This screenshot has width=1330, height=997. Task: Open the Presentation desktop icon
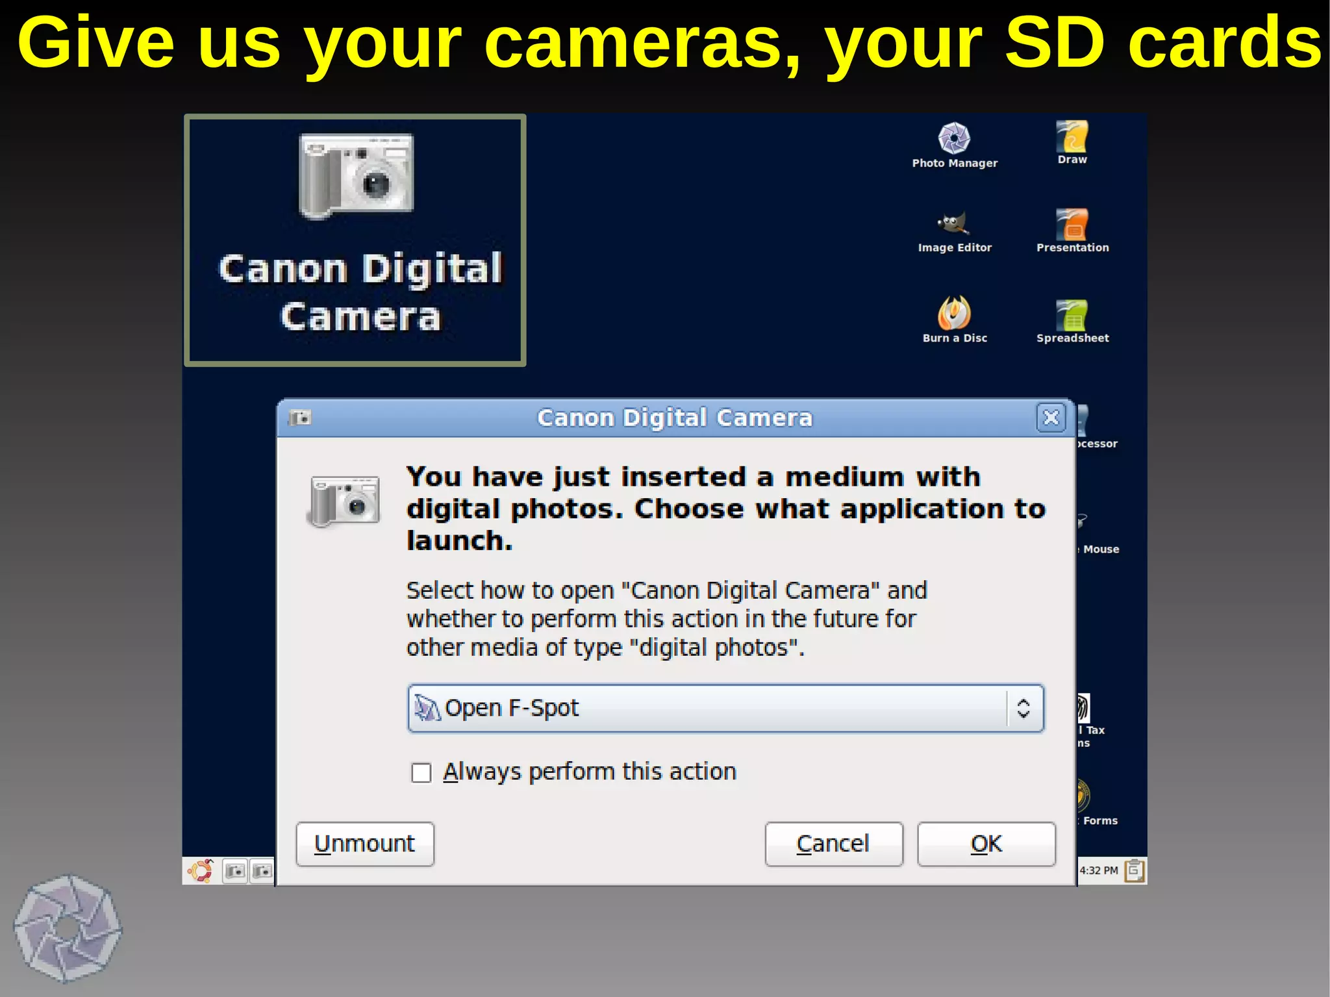(x=1072, y=225)
